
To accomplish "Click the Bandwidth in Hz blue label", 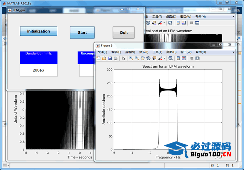I will tap(39, 58).
